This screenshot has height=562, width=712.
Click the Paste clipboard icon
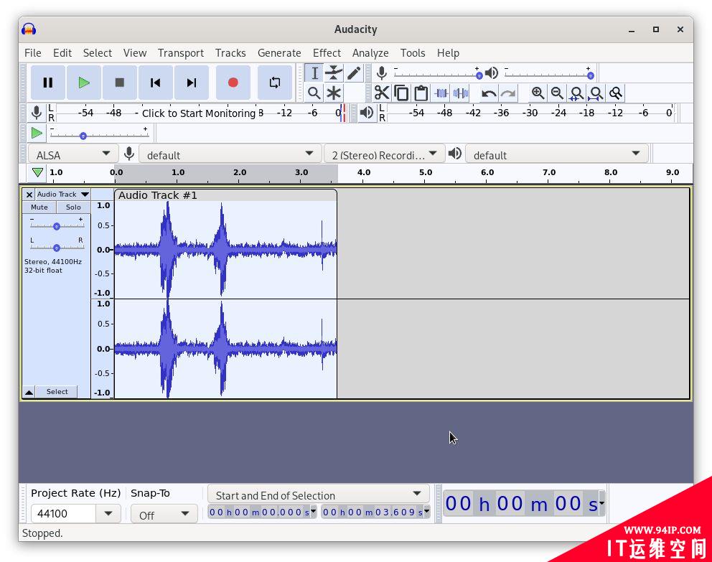[x=421, y=93]
